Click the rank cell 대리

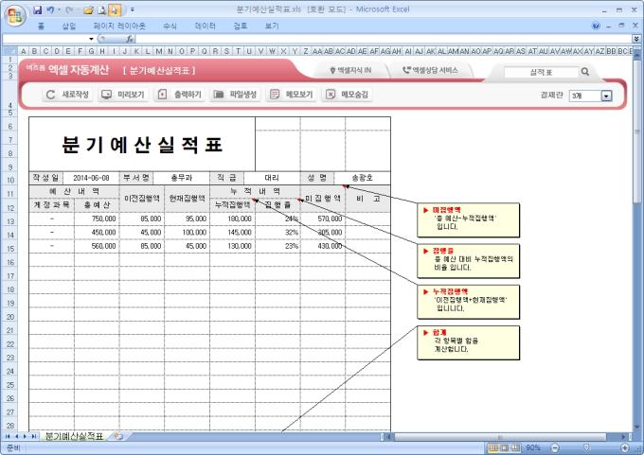point(272,178)
